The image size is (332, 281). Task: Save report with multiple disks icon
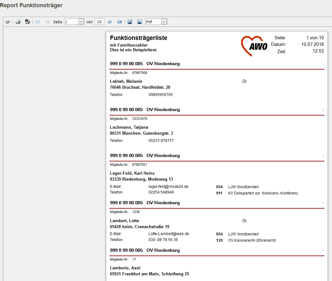click(139, 22)
